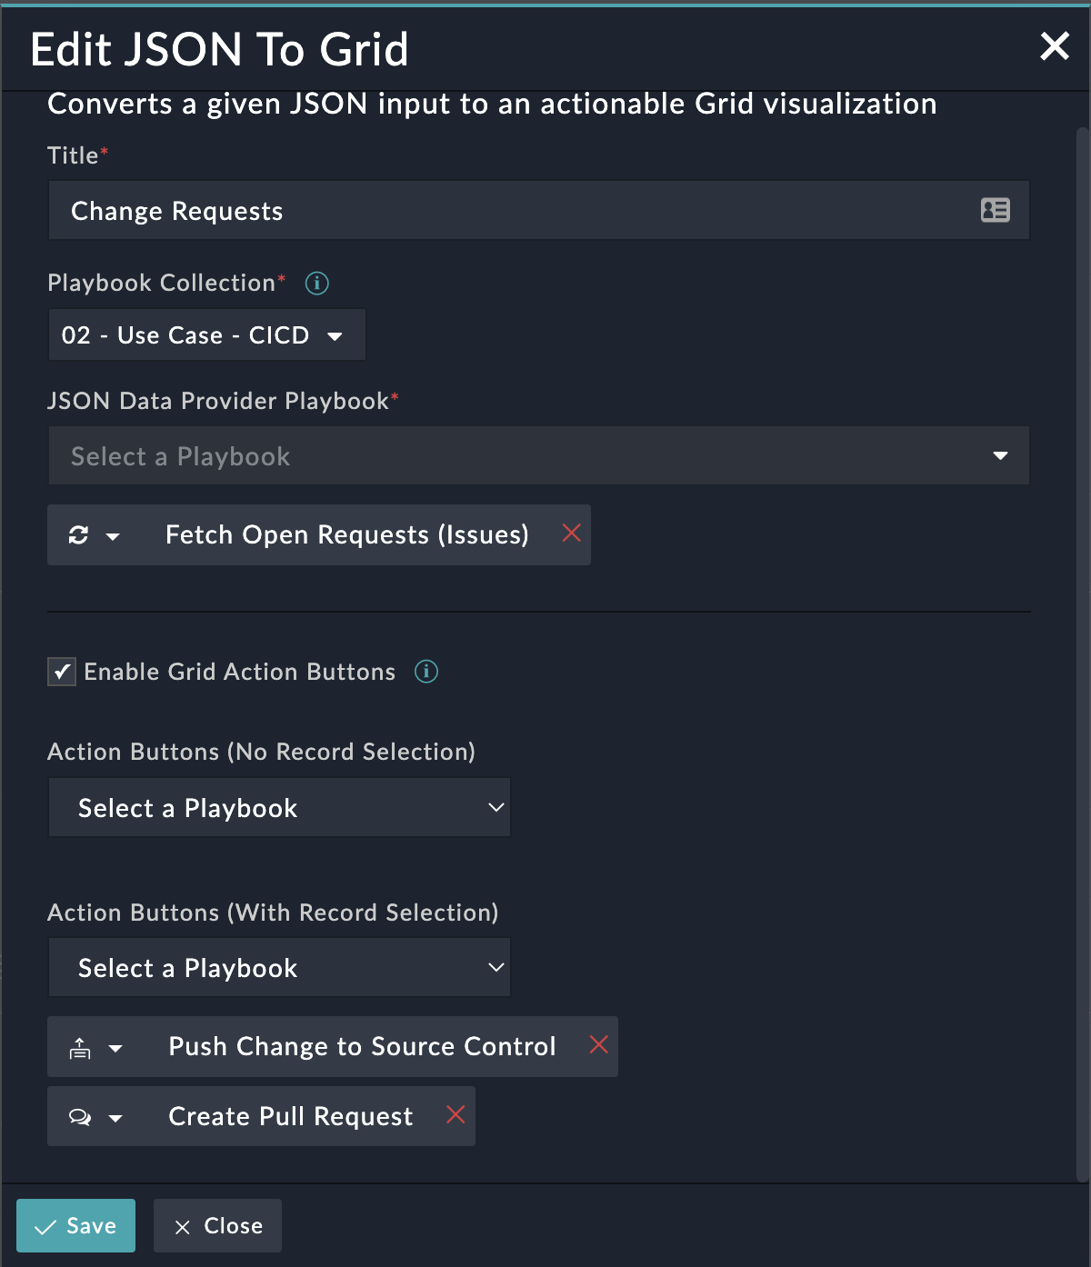The image size is (1091, 1267).
Task: Click the Enable Grid Action Buttons info icon
Action: click(x=426, y=672)
